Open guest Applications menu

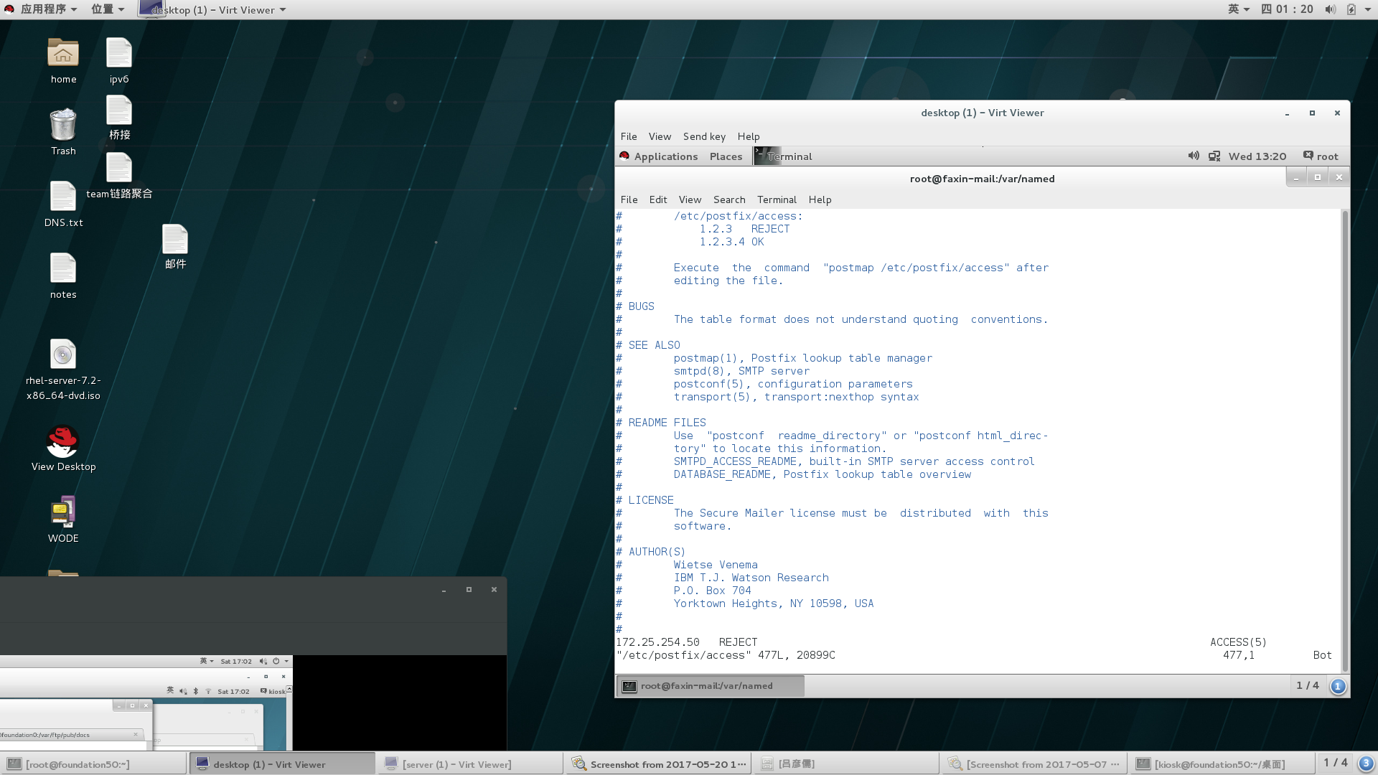tap(659, 156)
